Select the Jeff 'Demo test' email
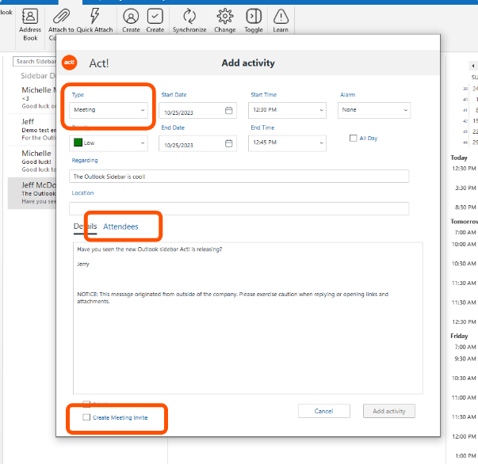The width and height of the screenshot is (478, 464). pyautogui.click(x=33, y=130)
